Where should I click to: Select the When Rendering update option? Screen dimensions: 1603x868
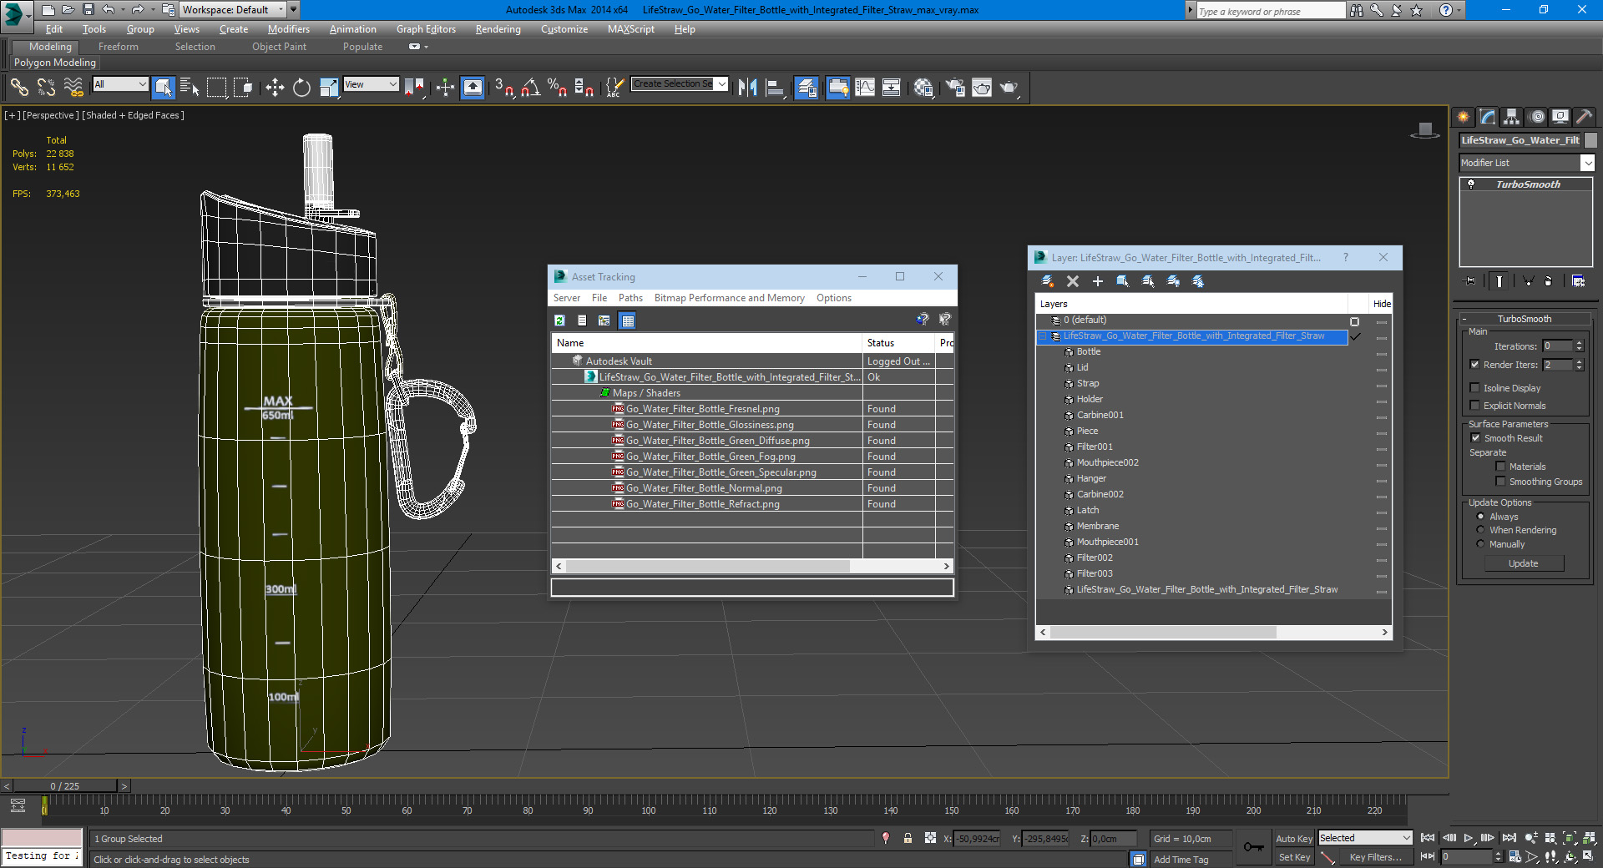1480,529
